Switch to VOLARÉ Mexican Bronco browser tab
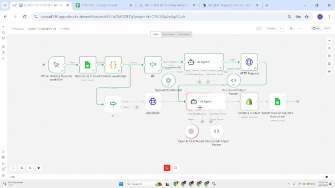This screenshot has width=335, height=188. (230, 5)
